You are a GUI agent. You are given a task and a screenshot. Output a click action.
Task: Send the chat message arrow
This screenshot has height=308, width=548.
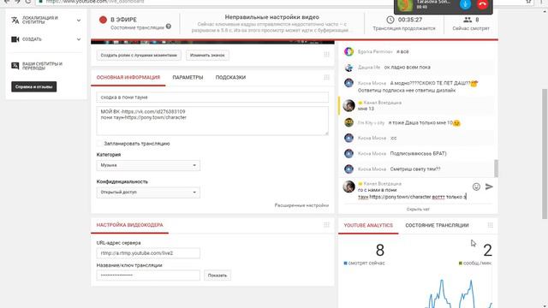coord(489,187)
